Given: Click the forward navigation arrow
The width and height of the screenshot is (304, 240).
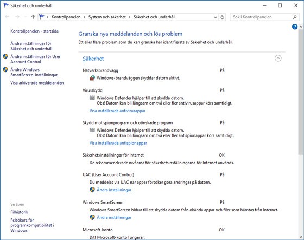Looking at the screenshot, I should pyautogui.click(x=17, y=17).
